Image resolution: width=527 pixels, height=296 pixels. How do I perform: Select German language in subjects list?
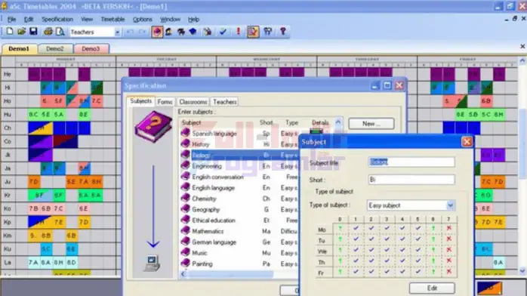tap(214, 242)
